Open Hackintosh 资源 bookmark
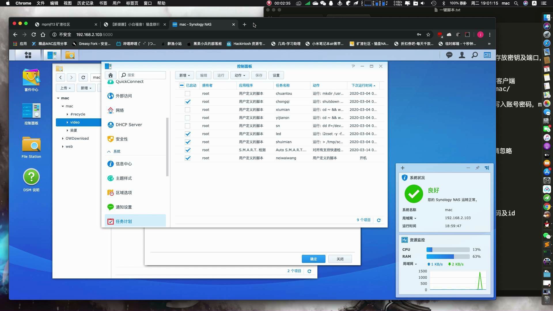The image size is (553, 311). [x=246, y=44]
